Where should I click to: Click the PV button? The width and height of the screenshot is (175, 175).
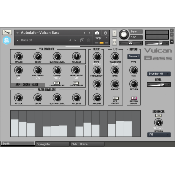(x=172, y=42)
